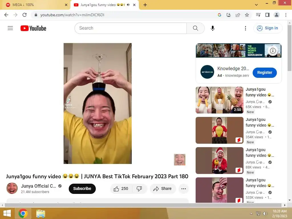Click the horizontal scrollbar
Image resolution: width=292 pixels, height=219 pixels.
pyautogui.click(x=143, y=205)
